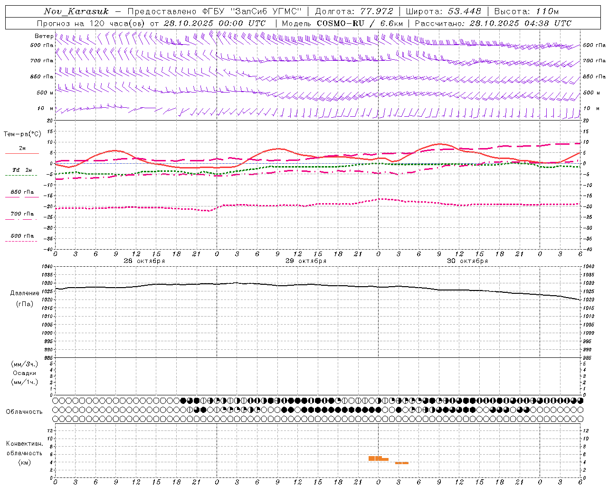The width and height of the screenshot is (608, 486).
Task: Click the -40 value on left temperature axis
Action: pos(48,249)
